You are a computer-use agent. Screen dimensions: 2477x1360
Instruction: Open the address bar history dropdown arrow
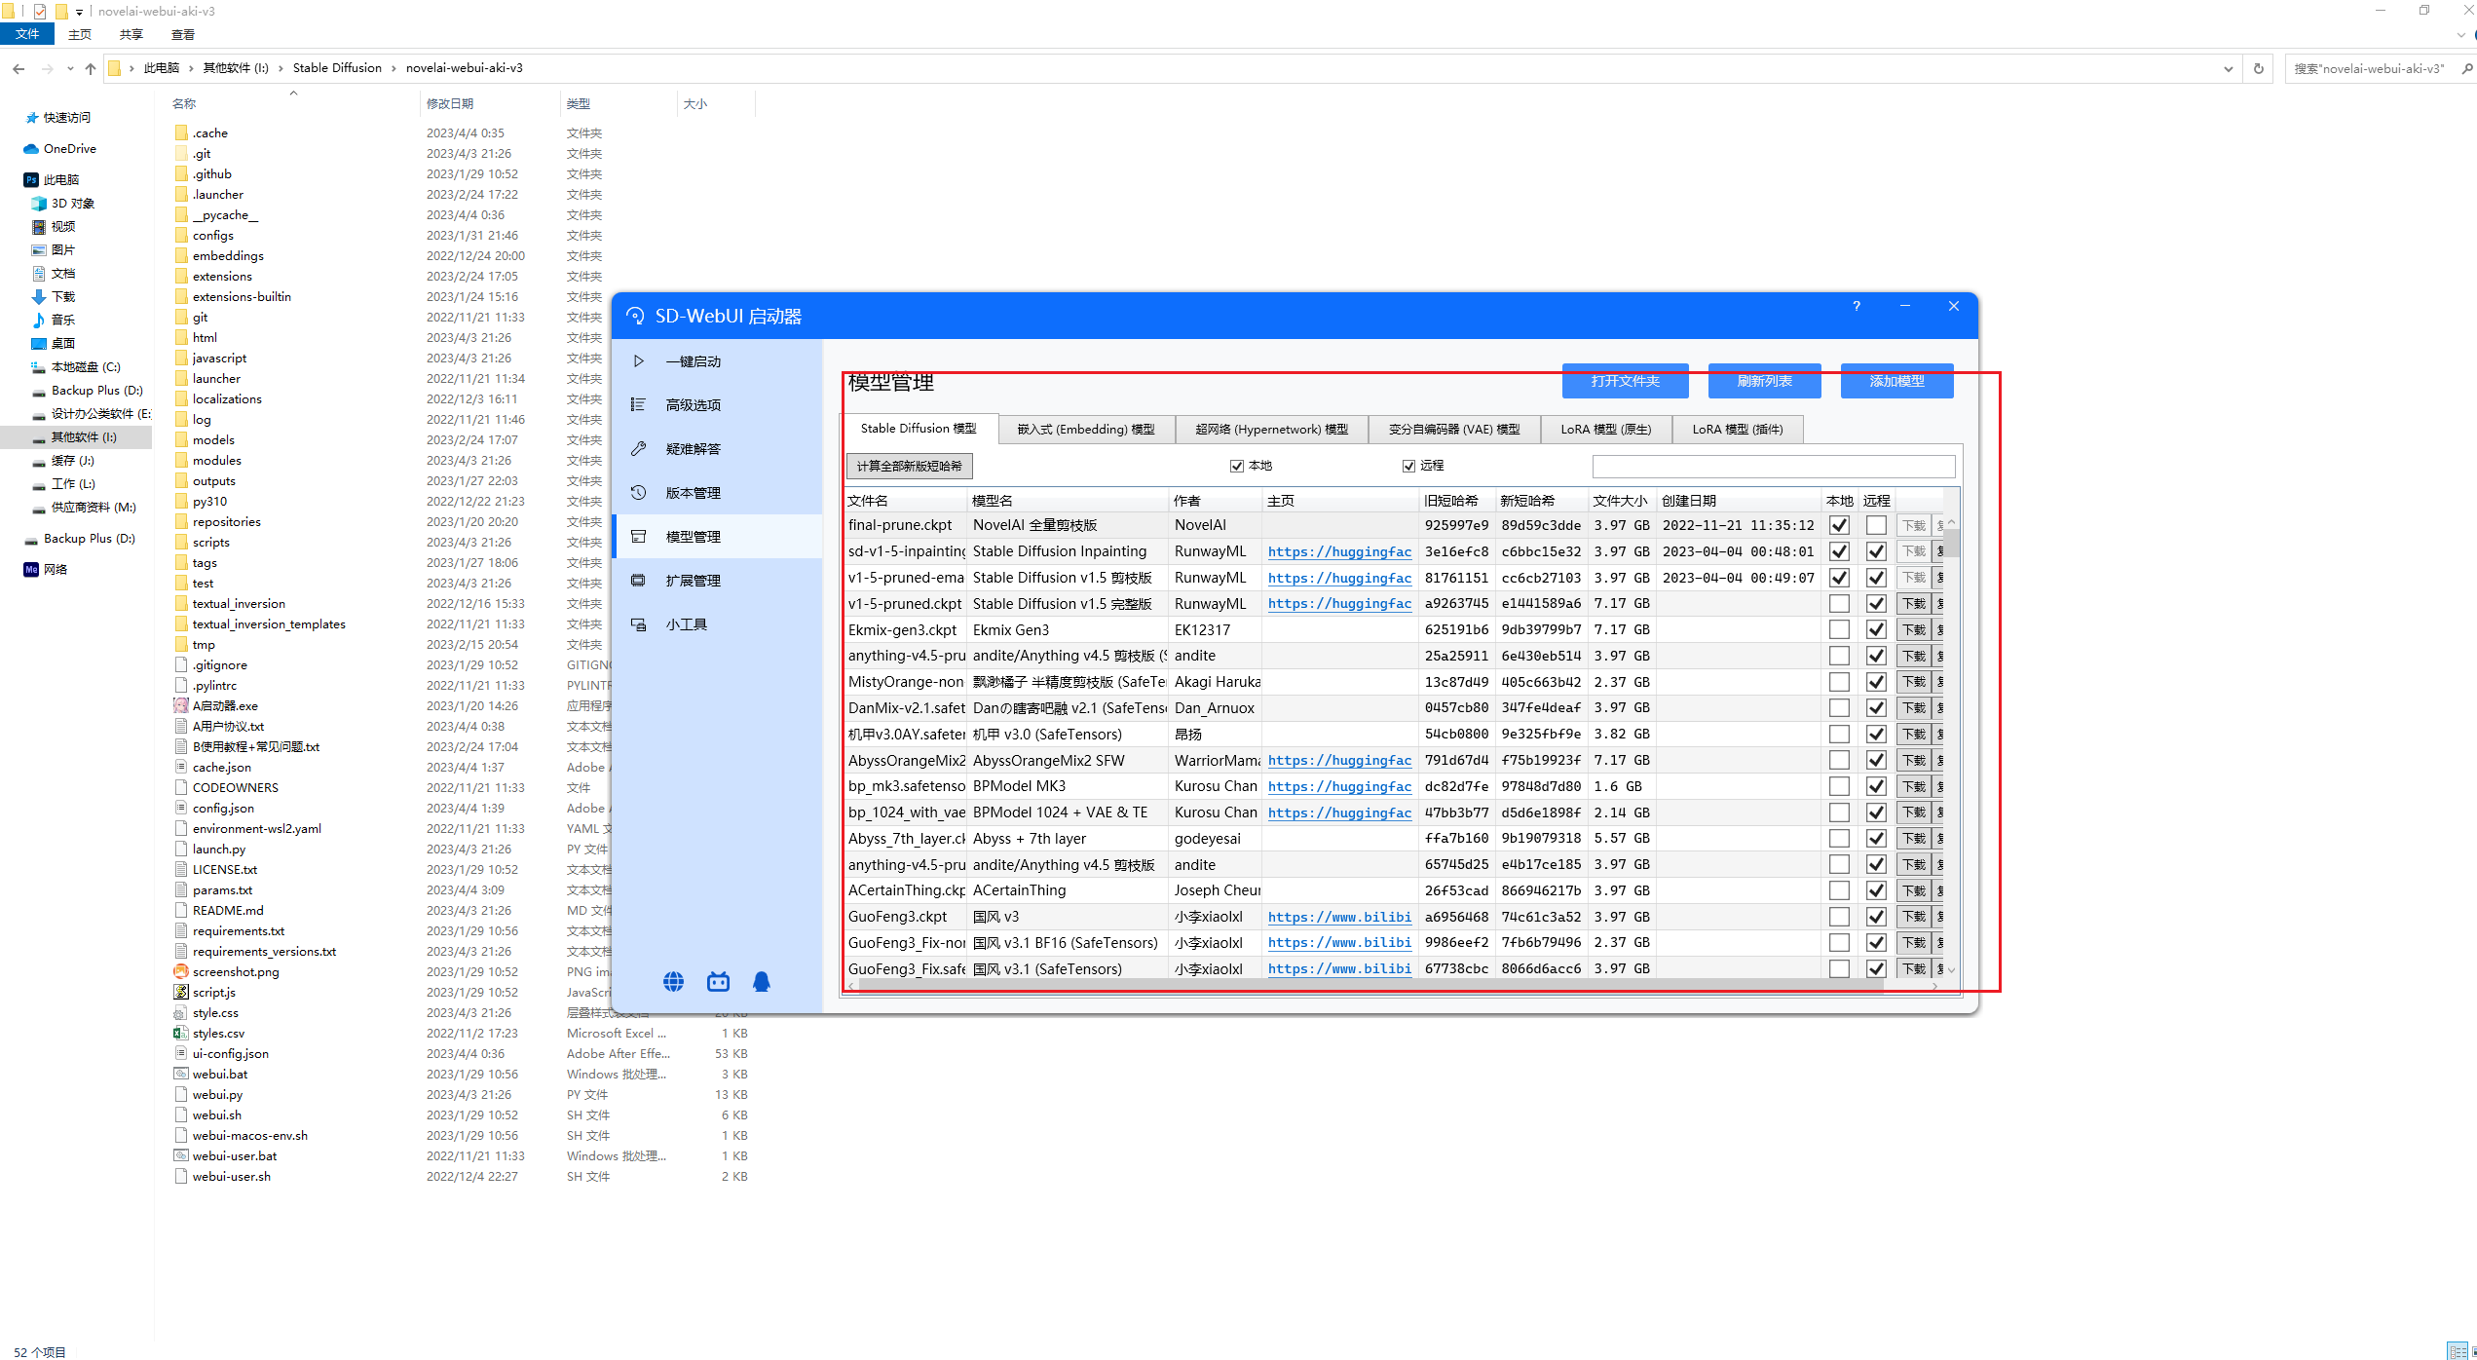2228,69
